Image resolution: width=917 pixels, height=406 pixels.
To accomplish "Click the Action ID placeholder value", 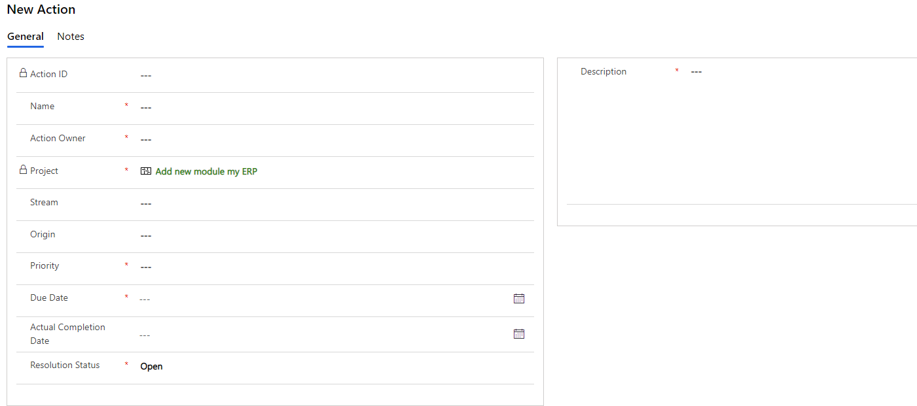I will tap(145, 75).
